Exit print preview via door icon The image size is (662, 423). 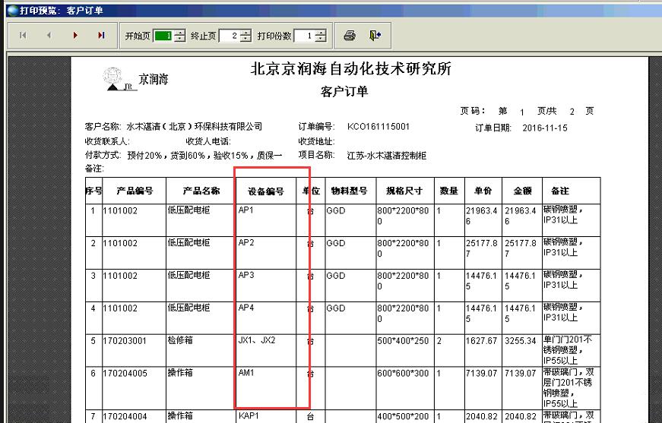tap(375, 36)
